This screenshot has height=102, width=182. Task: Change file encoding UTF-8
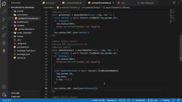click(x=122, y=100)
